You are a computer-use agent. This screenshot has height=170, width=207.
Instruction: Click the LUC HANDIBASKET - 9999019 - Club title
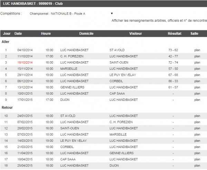tap(33, 3)
